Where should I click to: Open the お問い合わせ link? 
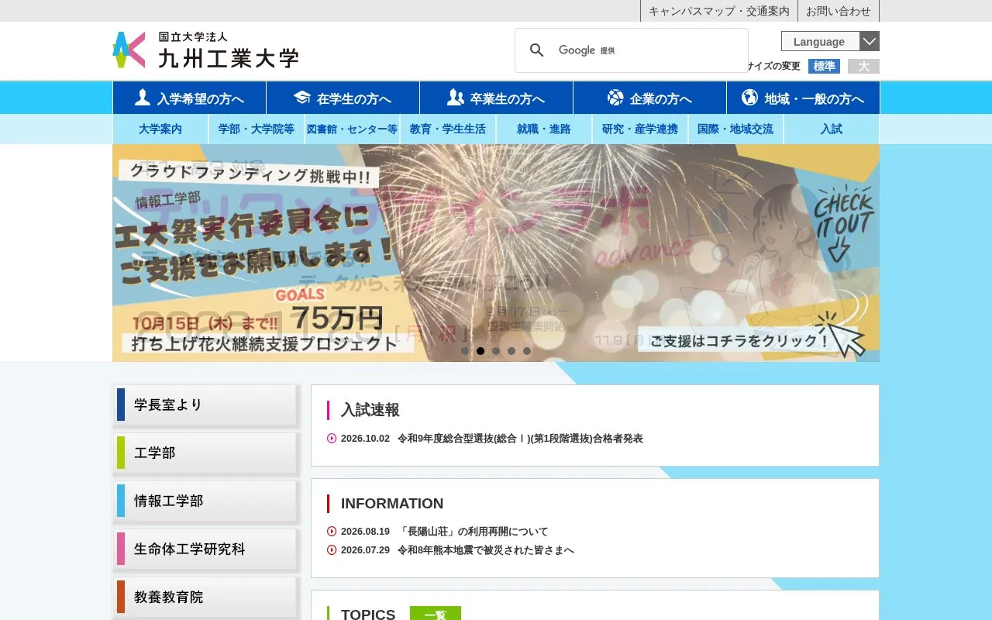pos(839,11)
